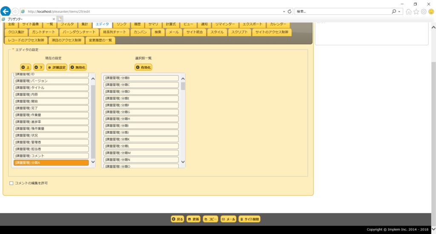436x234 pixels.
Task: Click the 更新 button in footer
Action: click(x=194, y=219)
